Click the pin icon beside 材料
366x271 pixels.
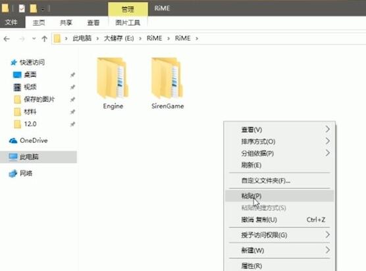tap(72, 112)
